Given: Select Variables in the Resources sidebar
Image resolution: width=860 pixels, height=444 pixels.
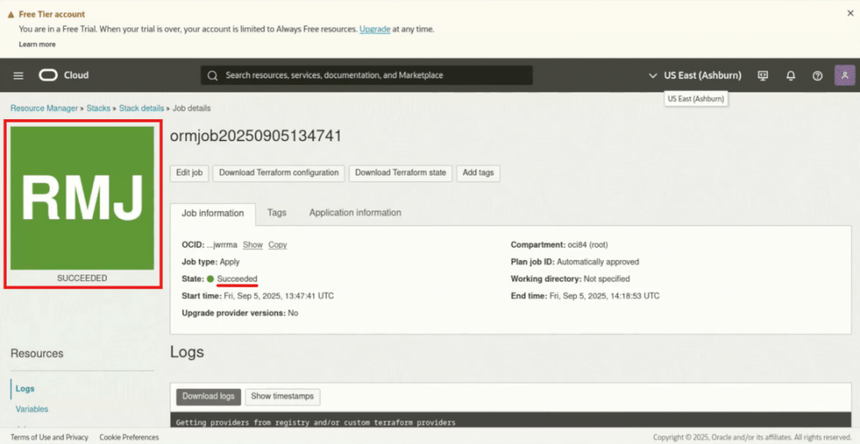Looking at the screenshot, I should point(32,409).
